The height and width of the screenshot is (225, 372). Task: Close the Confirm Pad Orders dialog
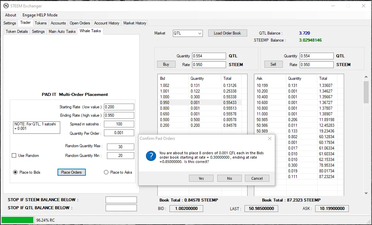pos(270,138)
